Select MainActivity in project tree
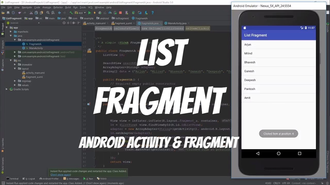 (36, 48)
